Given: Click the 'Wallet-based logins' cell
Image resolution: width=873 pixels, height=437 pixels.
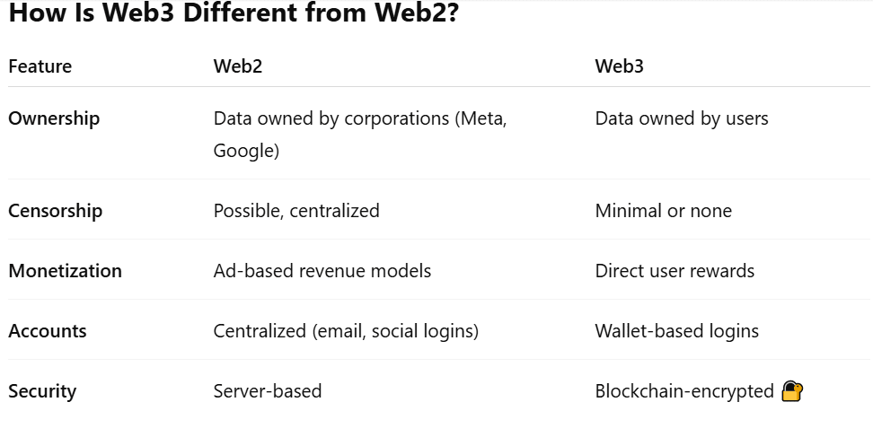Looking at the screenshot, I should click(x=676, y=331).
